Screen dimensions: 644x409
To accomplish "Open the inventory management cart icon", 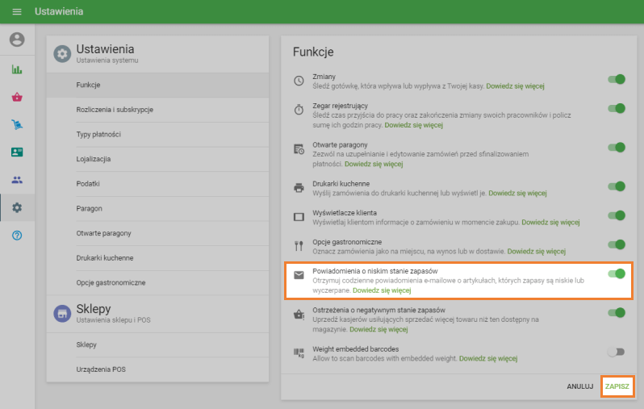I will 17,124.
